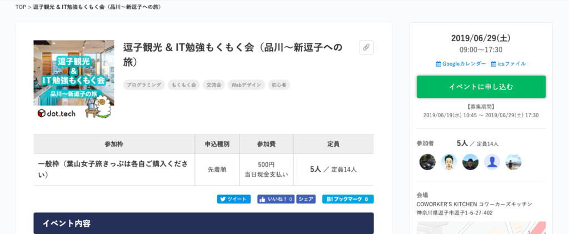
Task: Click the 参加費 column header
Action: click(266, 144)
